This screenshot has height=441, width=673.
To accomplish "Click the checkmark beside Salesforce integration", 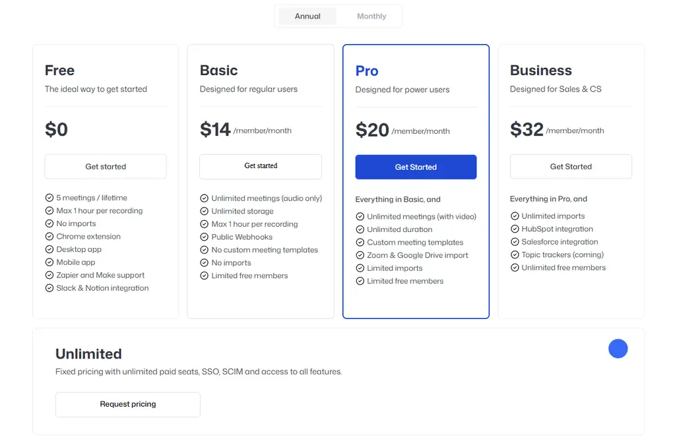I will (x=515, y=242).
